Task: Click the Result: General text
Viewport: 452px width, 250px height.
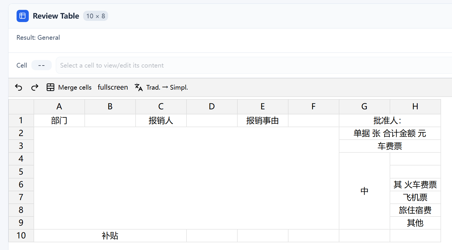Action: click(38, 37)
